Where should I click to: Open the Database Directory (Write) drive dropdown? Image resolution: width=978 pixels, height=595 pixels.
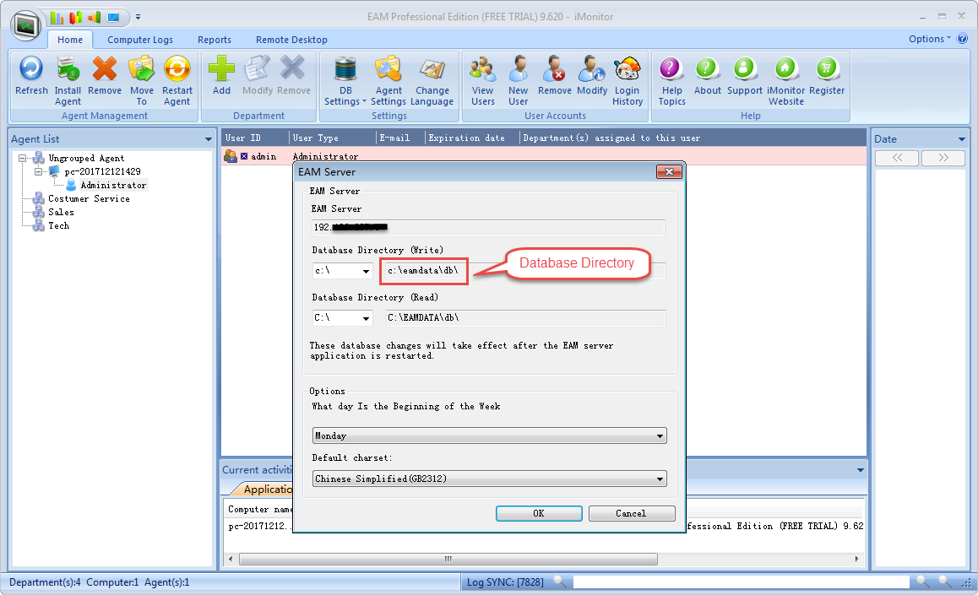point(366,272)
